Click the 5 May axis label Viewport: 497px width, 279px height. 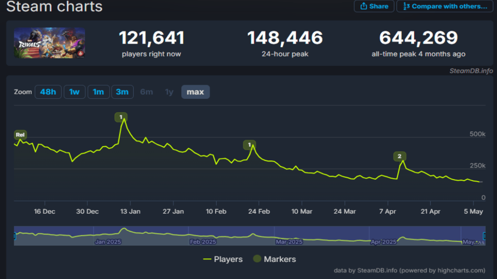click(x=473, y=211)
